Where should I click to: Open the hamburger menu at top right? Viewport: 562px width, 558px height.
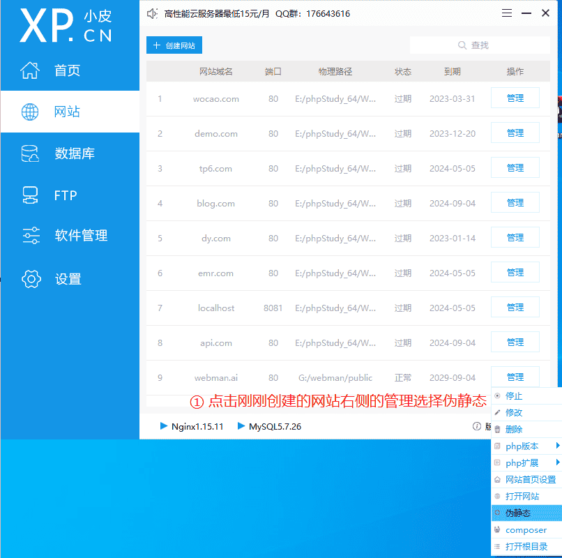click(507, 13)
